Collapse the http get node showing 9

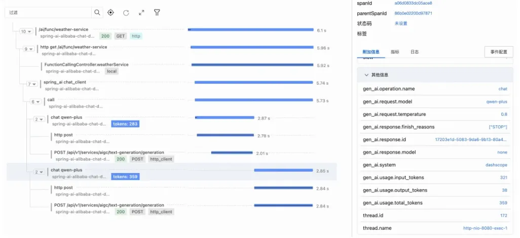click(x=29, y=49)
